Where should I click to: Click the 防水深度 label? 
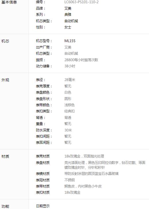coord(44,130)
